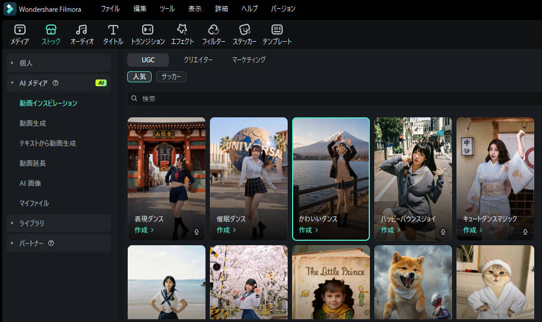542x322 pixels.
Task: Select テキストから動画生成 in sidebar
Action: 48,143
